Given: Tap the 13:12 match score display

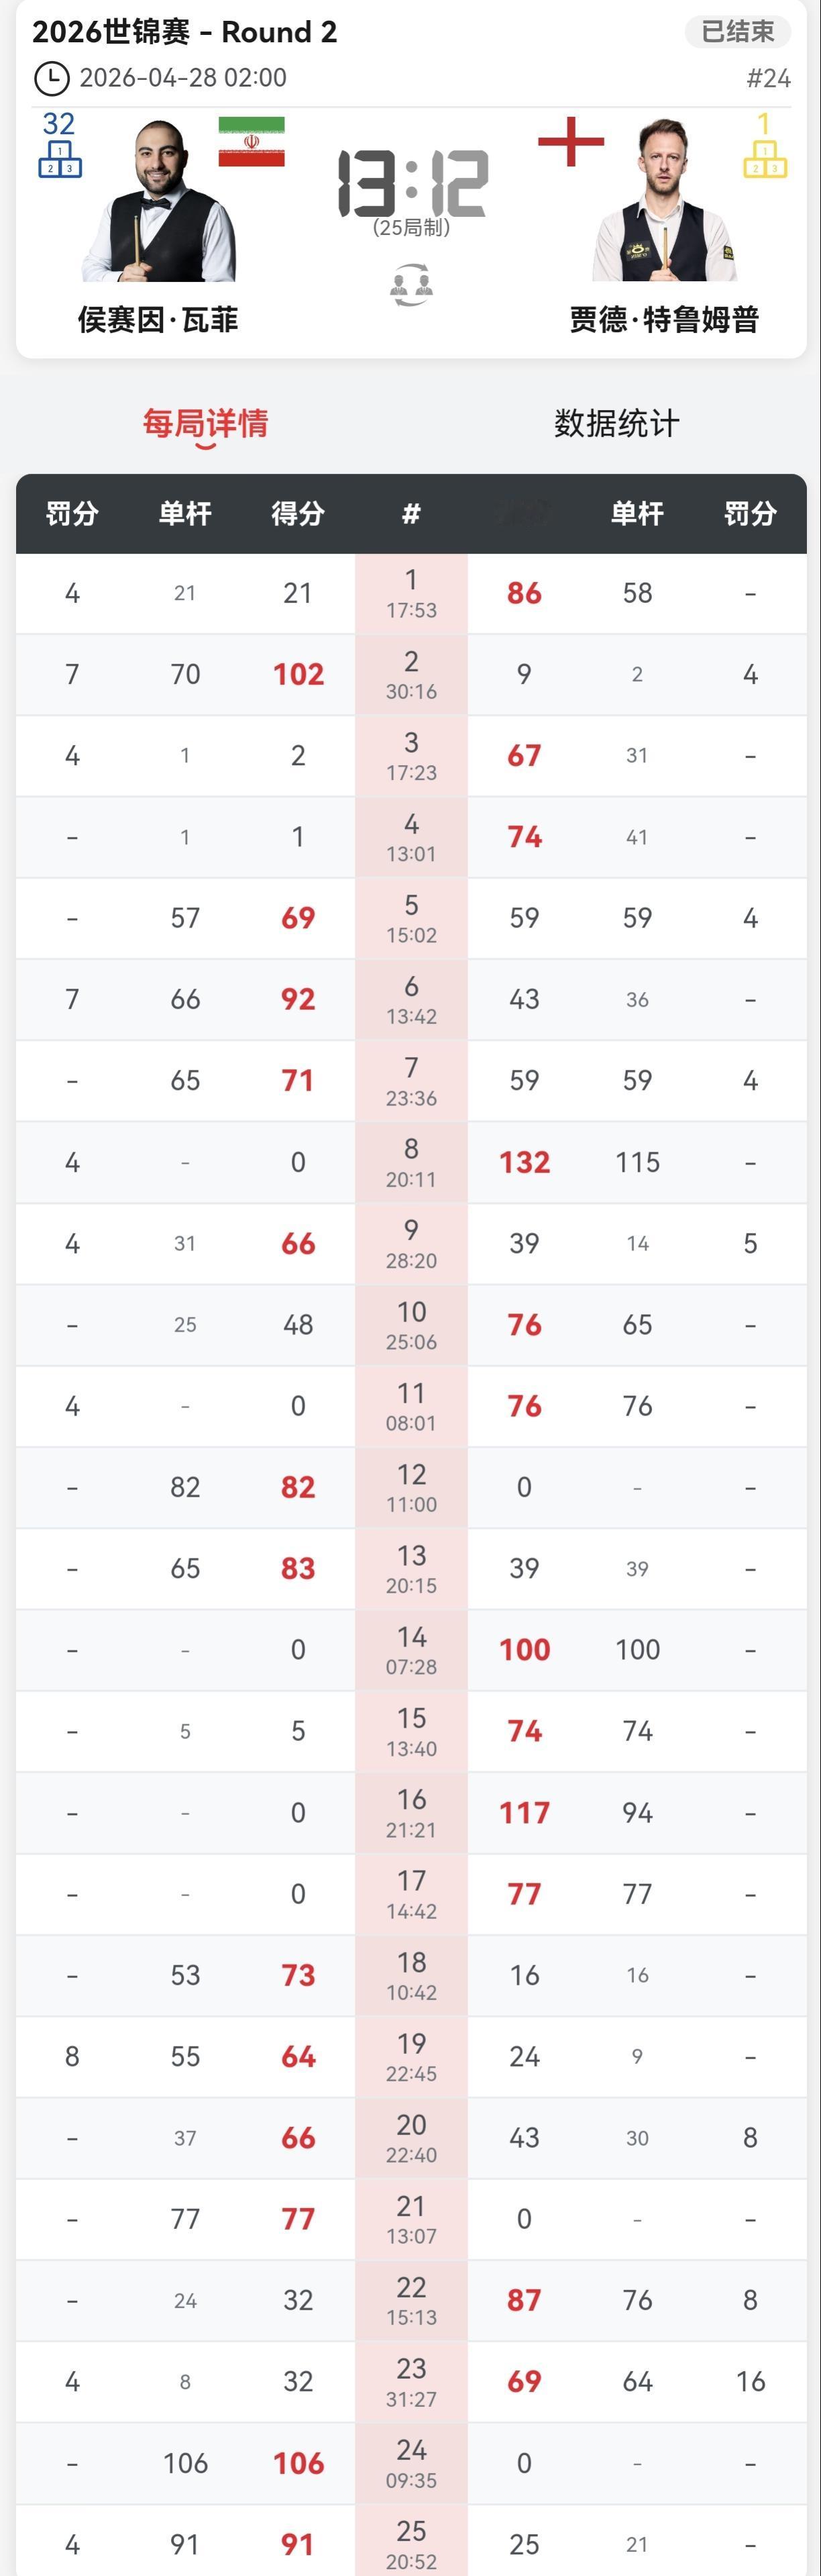Looking at the screenshot, I should 411,184.
